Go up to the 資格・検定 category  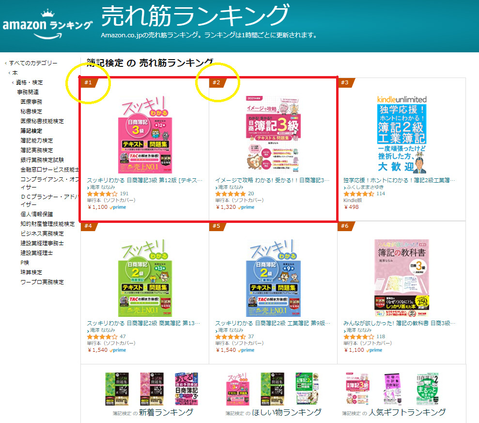[x=30, y=82]
